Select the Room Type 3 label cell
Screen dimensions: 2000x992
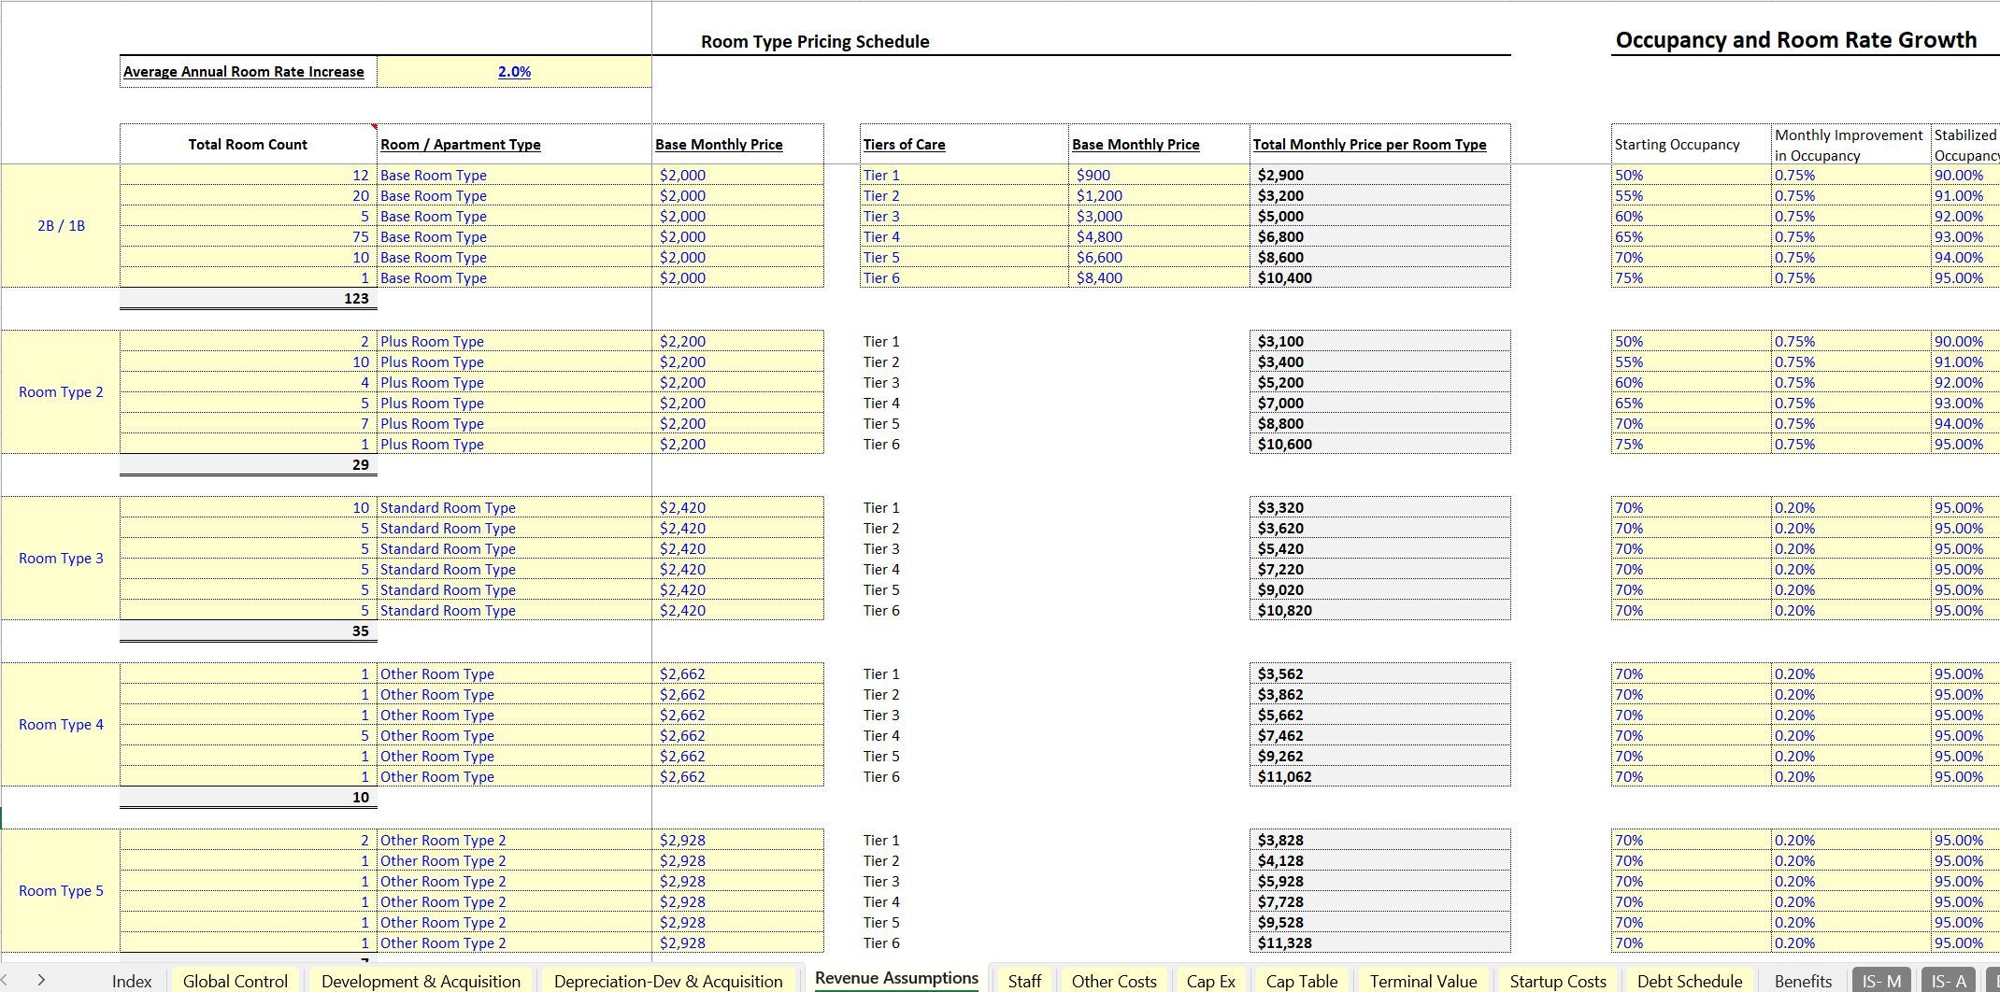click(61, 559)
